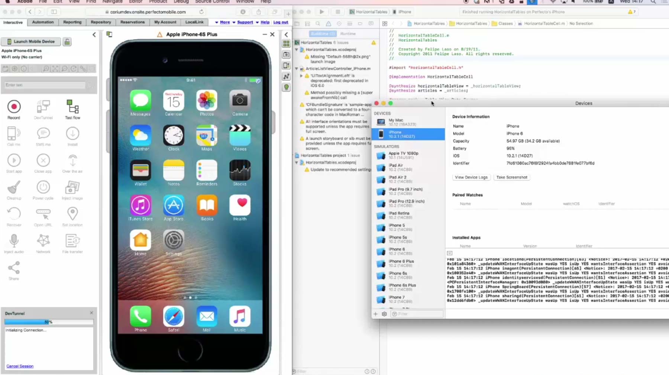Click the Set location pin icon
This screenshot has width=669, height=375.
click(72, 214)
